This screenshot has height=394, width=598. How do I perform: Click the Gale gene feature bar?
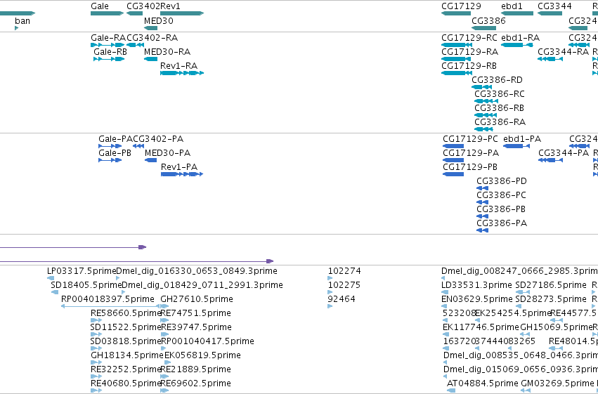coord(108,13)
